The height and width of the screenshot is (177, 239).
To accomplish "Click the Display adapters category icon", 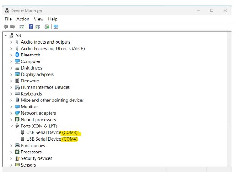I will pyautogui.click(x=17, y=74).
